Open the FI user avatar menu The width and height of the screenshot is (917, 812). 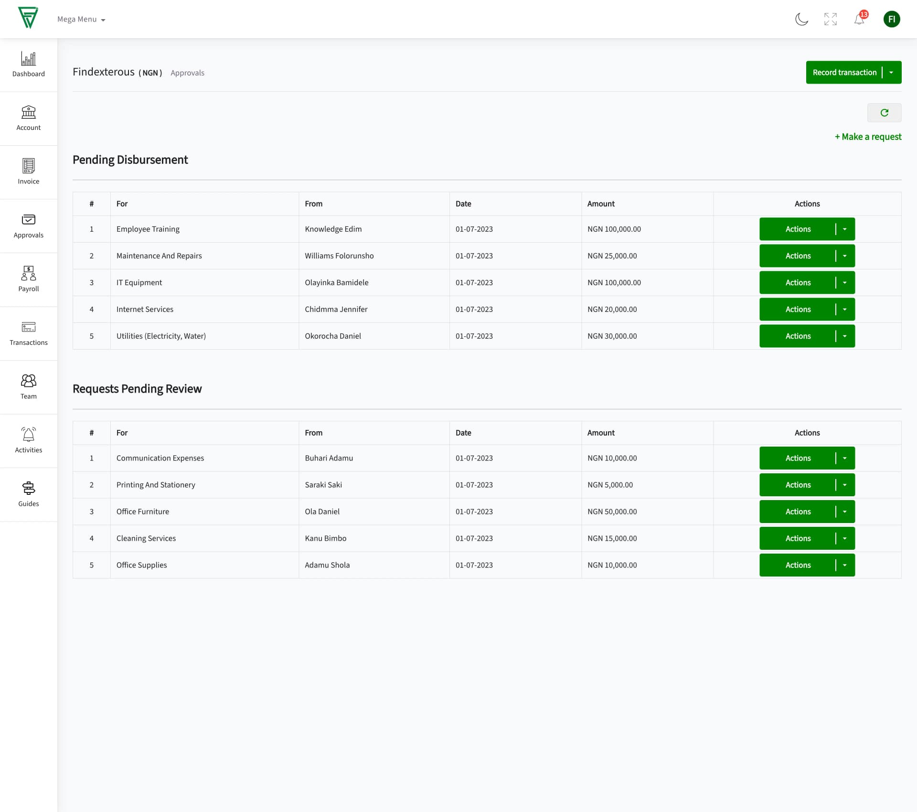coord(892,19)
